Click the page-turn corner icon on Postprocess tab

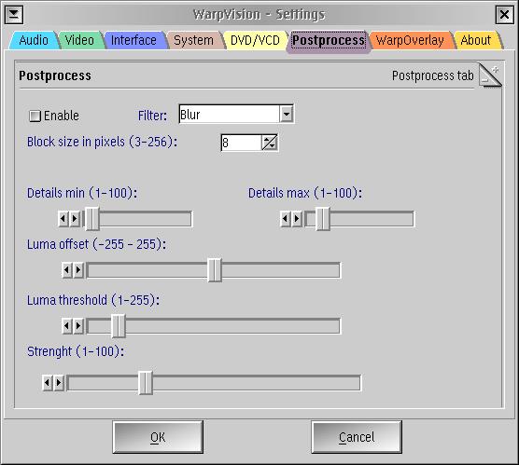pyautogui.click(x=490, y=75)
